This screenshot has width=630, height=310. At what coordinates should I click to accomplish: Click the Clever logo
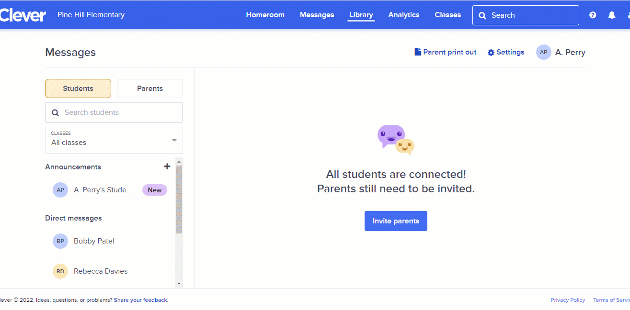coord(23,15)
